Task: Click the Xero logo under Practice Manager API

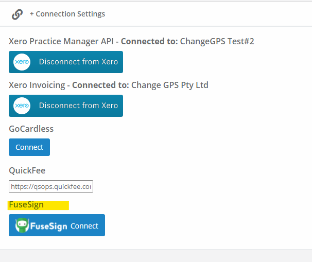Action: coord(22,62)
